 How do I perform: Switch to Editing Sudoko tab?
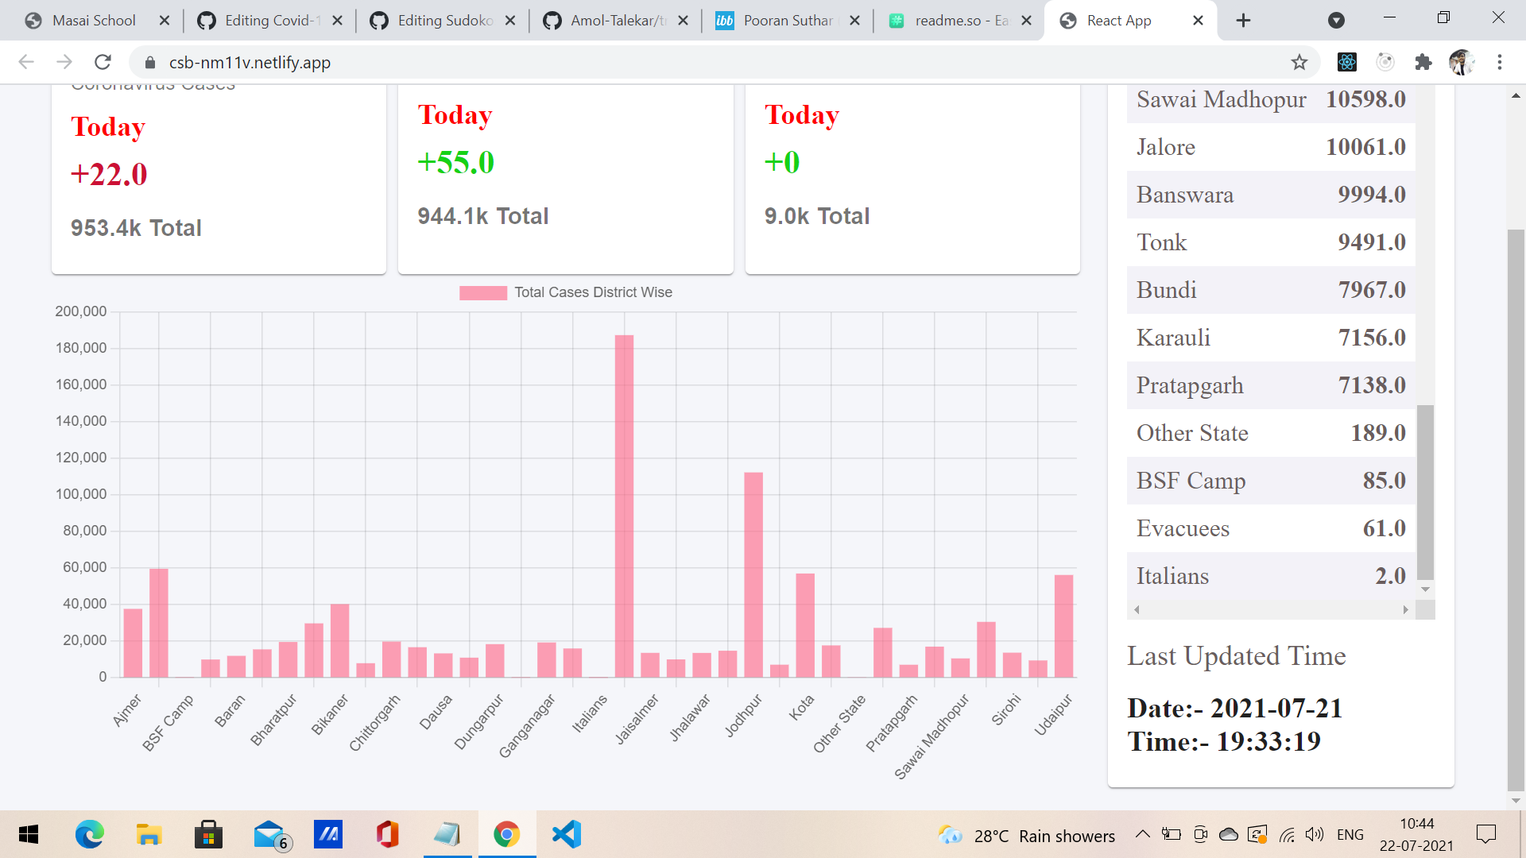click(x=443, y=21)
